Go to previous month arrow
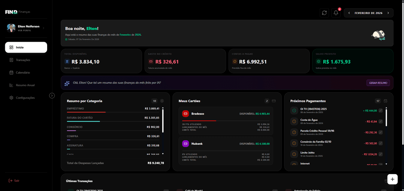Image resolution: width=404 pixels, height=191 pixels. [x=349, y=13]
